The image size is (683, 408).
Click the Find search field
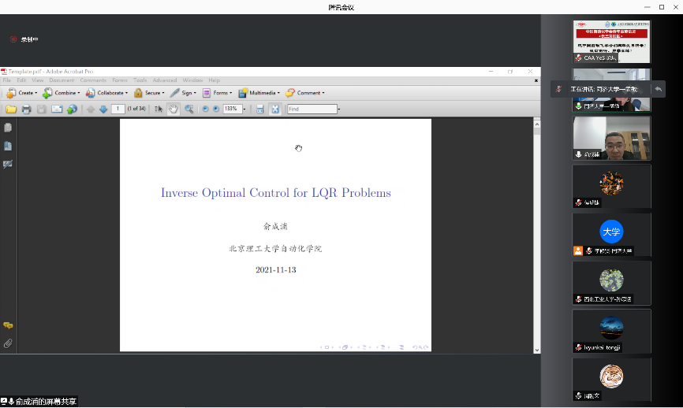click(312, 109)
